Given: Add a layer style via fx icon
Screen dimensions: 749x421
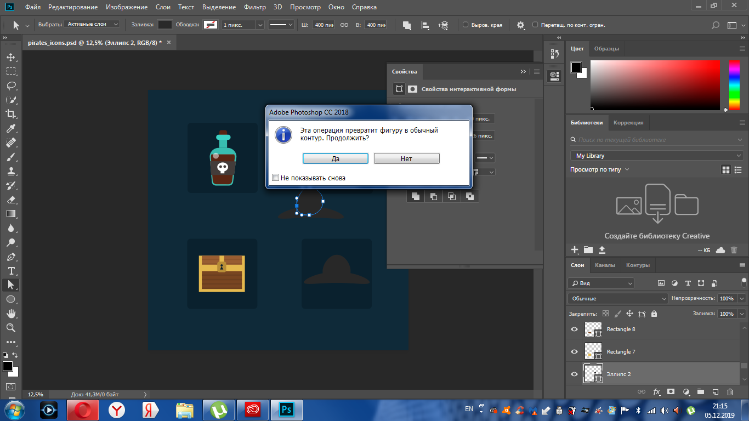Looking at the screenshot, I should 657,392.
